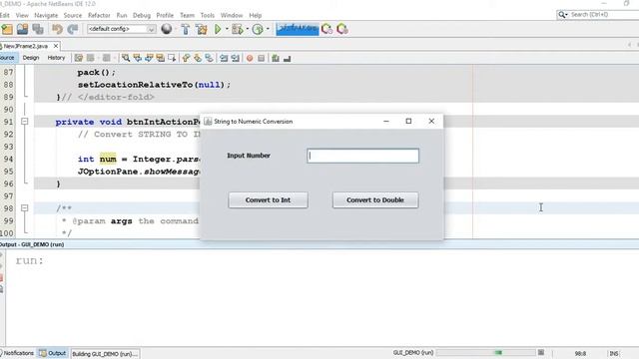This screenshot has width=639, height=359.
Task: Click the Build Project hammer icon
Action: (x=186, y=29)
